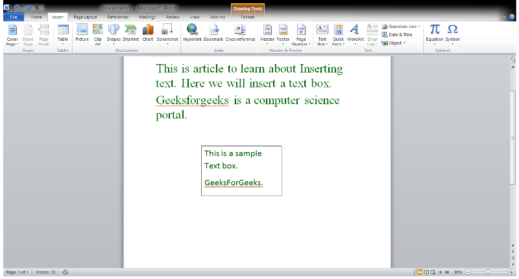Switch to Web Layout view
Screen dimensions: 519x279
coord(433,272)
